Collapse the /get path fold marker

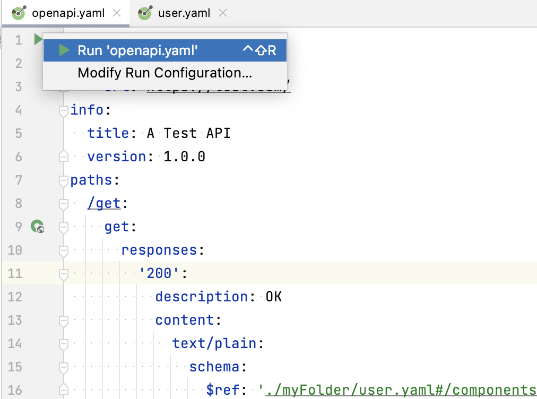point(63,203)
